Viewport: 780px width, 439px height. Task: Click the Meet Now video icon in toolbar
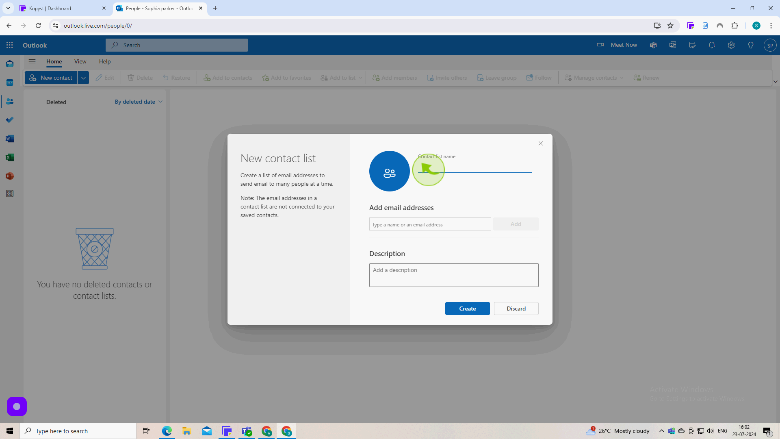(x=600, y=44)
